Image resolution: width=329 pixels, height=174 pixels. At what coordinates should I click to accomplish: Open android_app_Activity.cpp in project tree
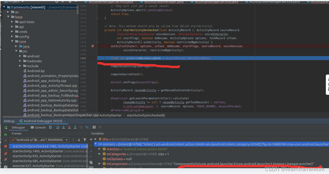[45, 81]
